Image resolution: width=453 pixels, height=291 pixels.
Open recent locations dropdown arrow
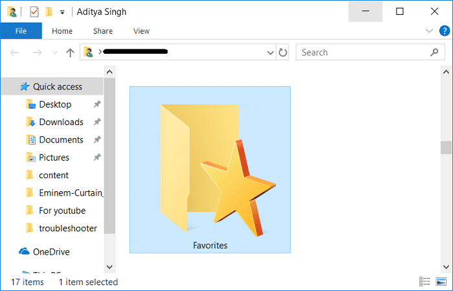point(55,52)
